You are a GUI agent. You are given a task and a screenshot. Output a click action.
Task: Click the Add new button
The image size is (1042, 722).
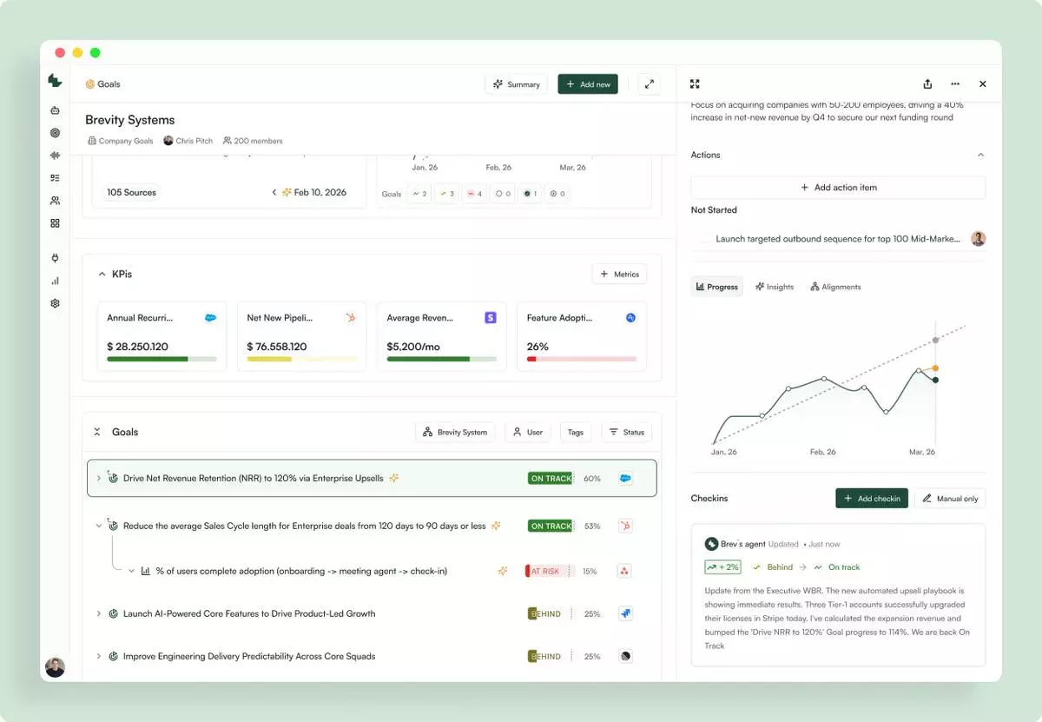588,84
